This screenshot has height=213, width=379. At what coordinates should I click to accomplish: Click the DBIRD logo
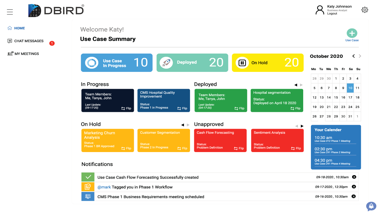(x=56, y=11)
